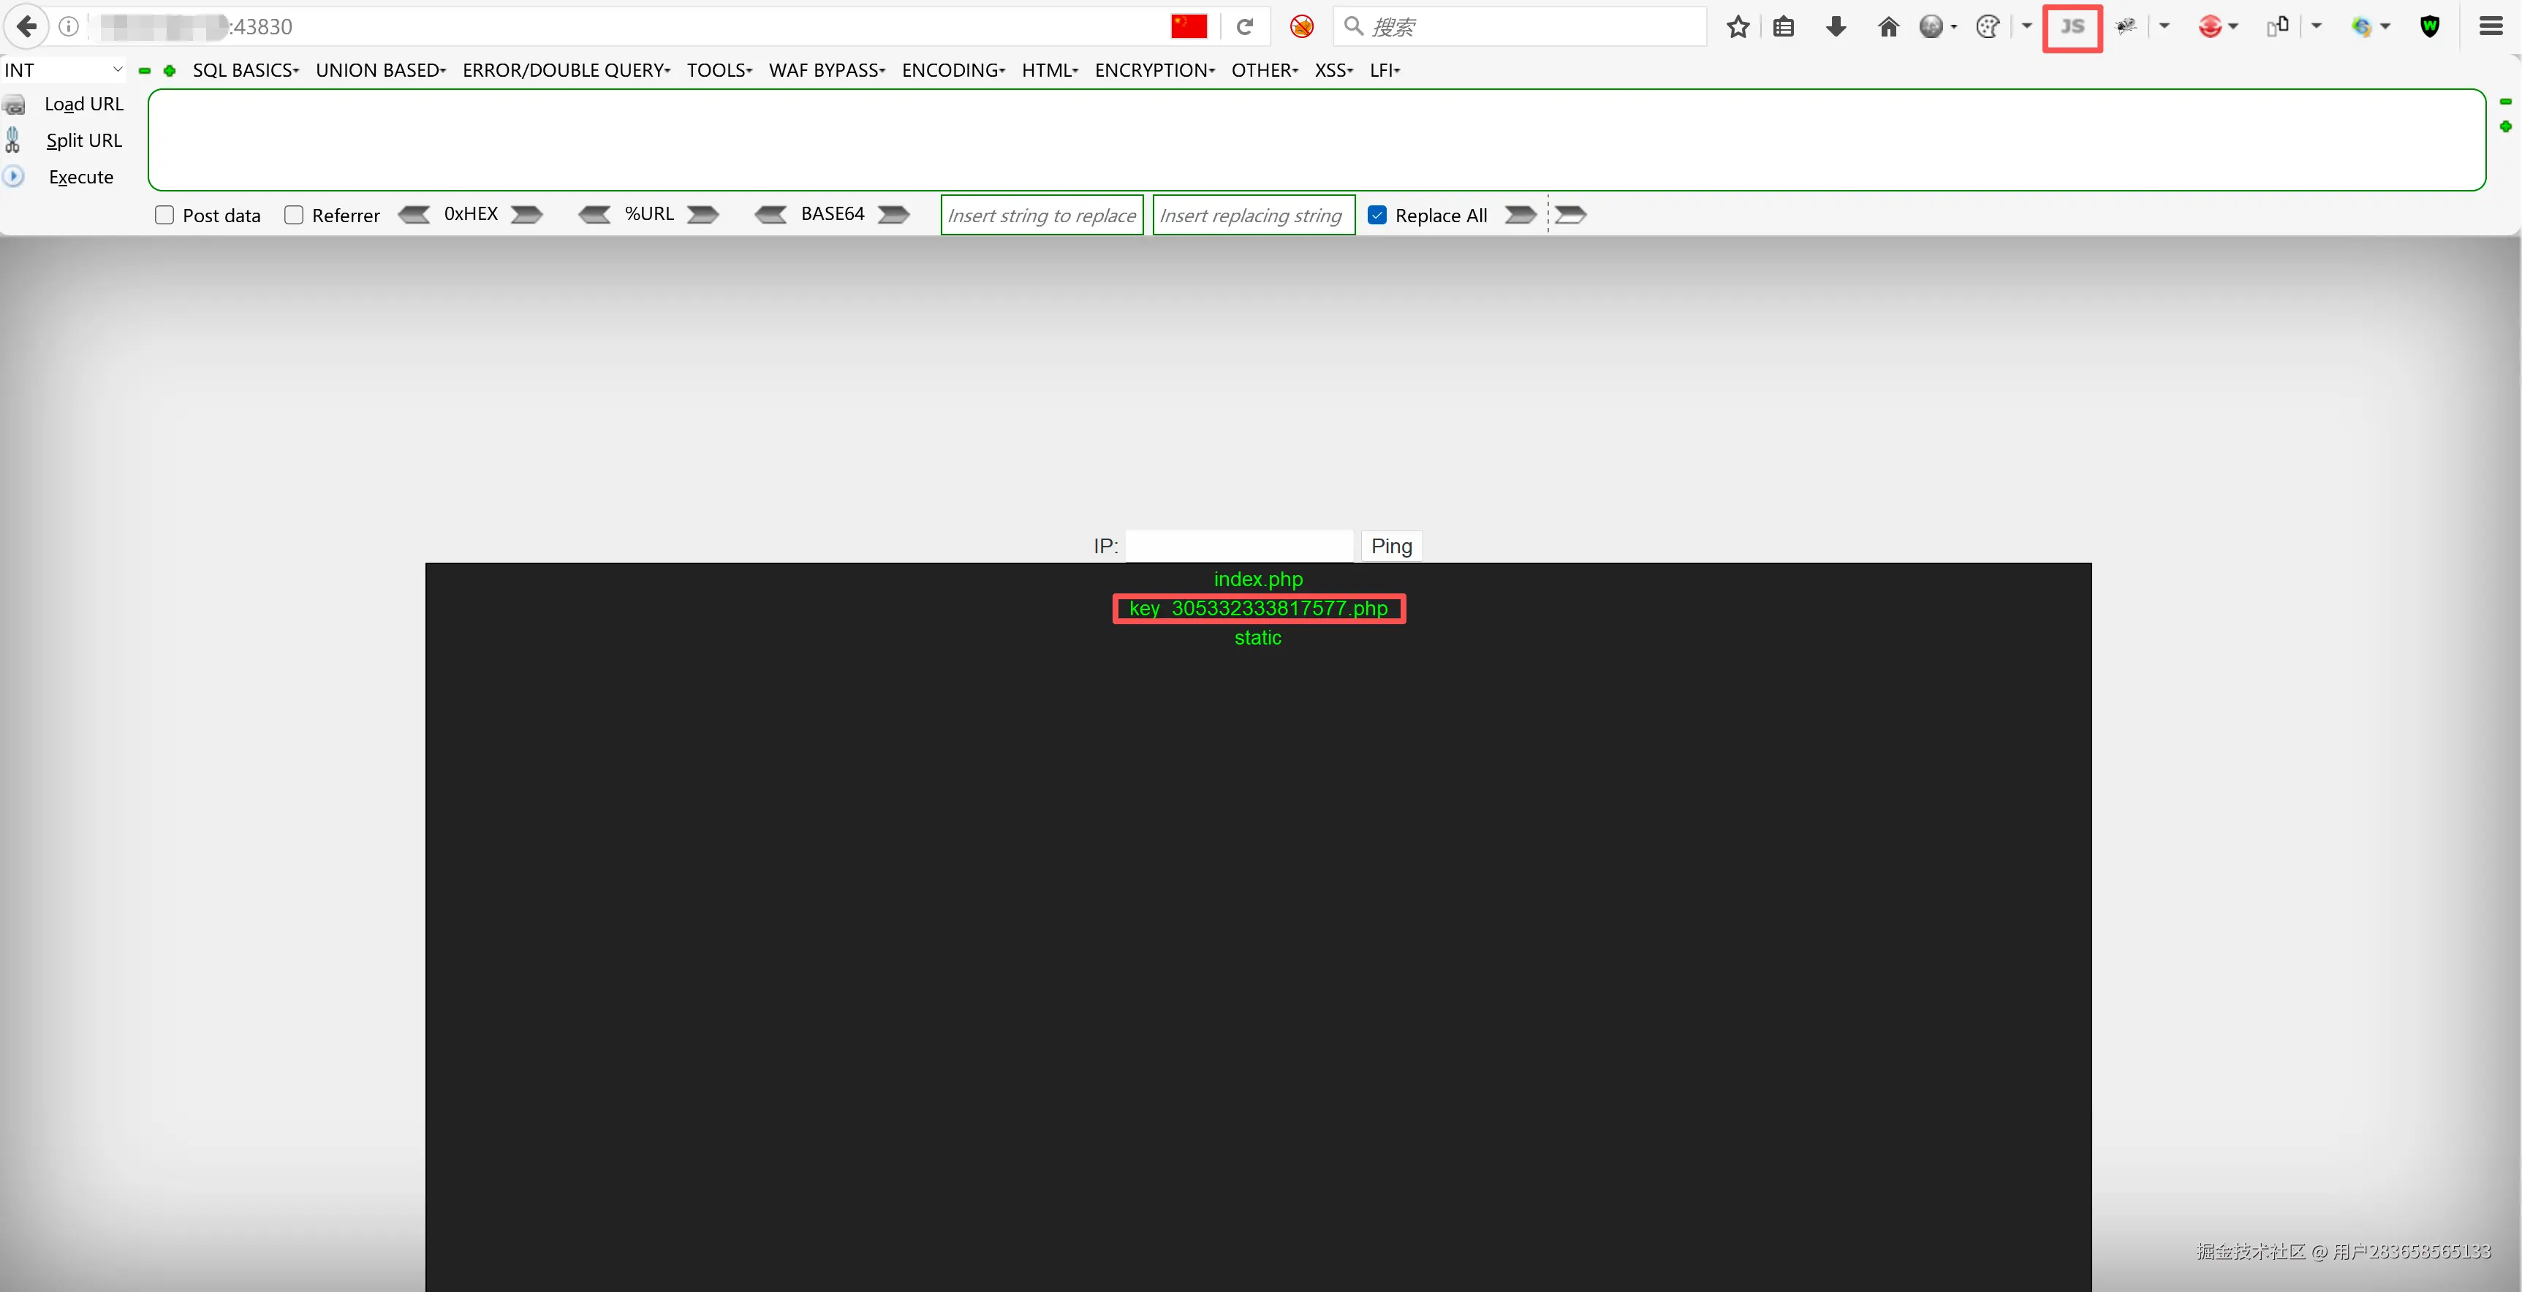2522x1292 pixels.
Task: Click the Firebug fly icon in toolbar
Action: [x=2126, y=26]
